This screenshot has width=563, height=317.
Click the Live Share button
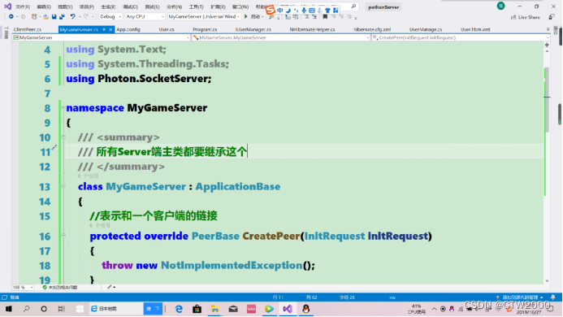point(526,17)
